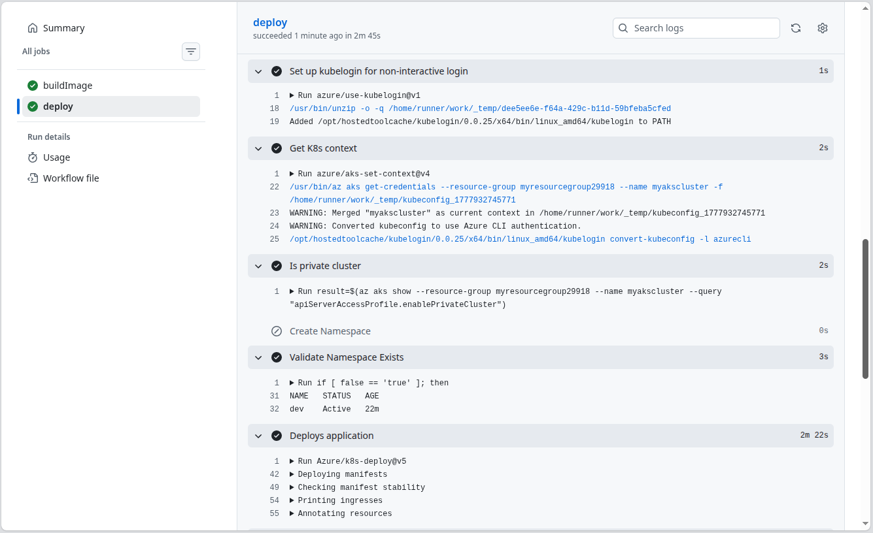Collapse the Deploys application step

258,436
